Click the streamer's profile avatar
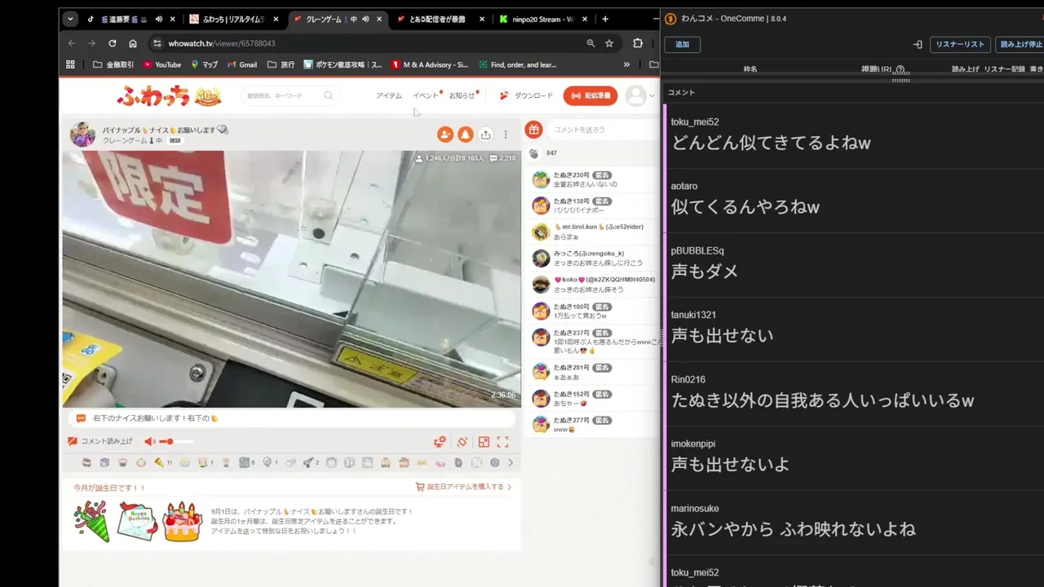The image size is (1044, 587). click(82, 135)
